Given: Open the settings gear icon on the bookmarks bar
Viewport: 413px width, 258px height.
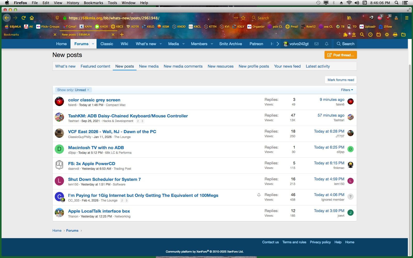Looking at the screenshot, I should [x=387, y=34].
